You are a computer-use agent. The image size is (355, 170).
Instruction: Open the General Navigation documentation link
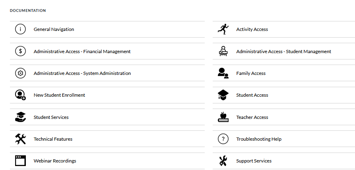54,29
